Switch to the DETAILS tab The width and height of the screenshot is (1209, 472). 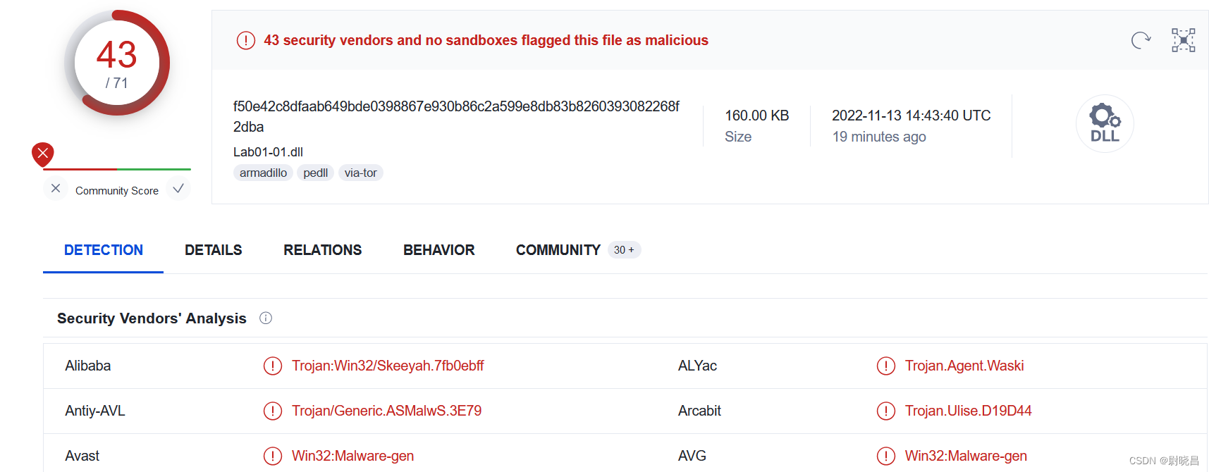pos(213,250)
